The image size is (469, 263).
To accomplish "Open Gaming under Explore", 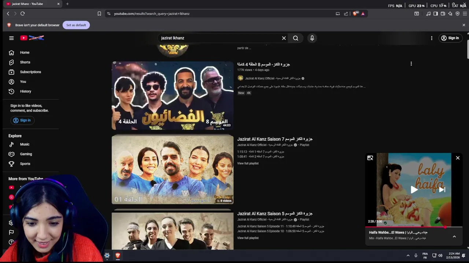I will (x=31, y=154).
